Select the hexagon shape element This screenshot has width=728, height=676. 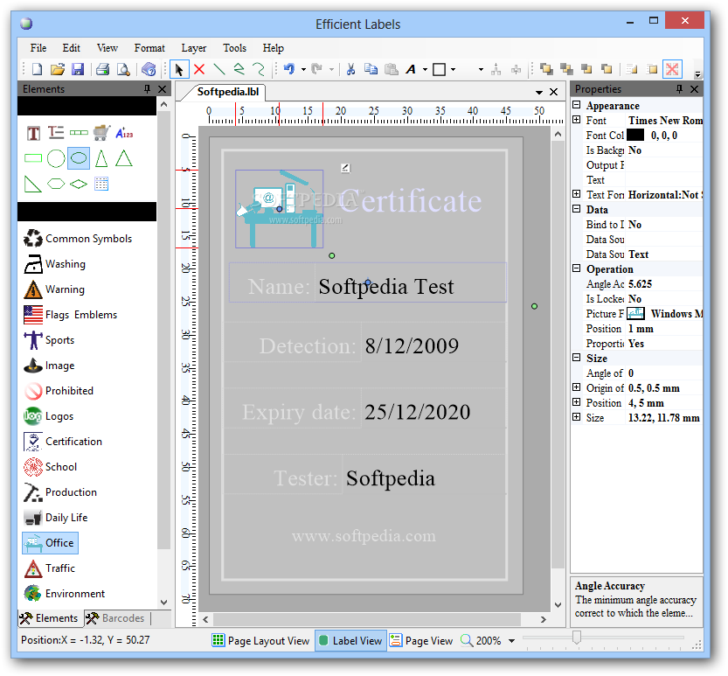click(x=56, y=184)
